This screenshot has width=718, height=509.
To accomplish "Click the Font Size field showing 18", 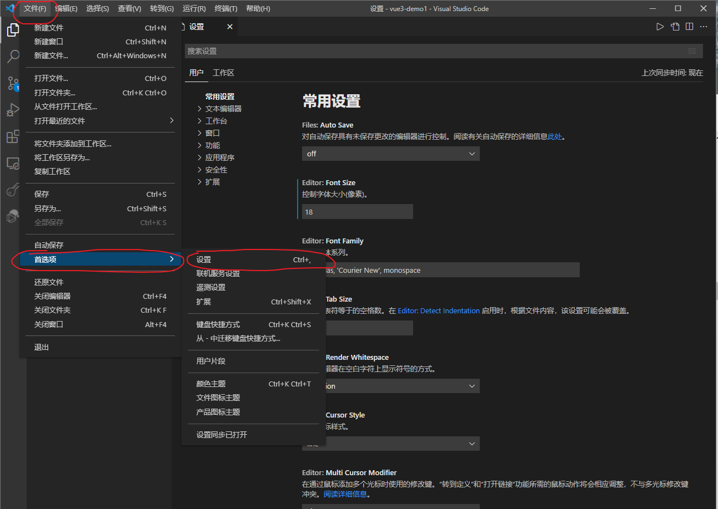I will pos(358,212).
